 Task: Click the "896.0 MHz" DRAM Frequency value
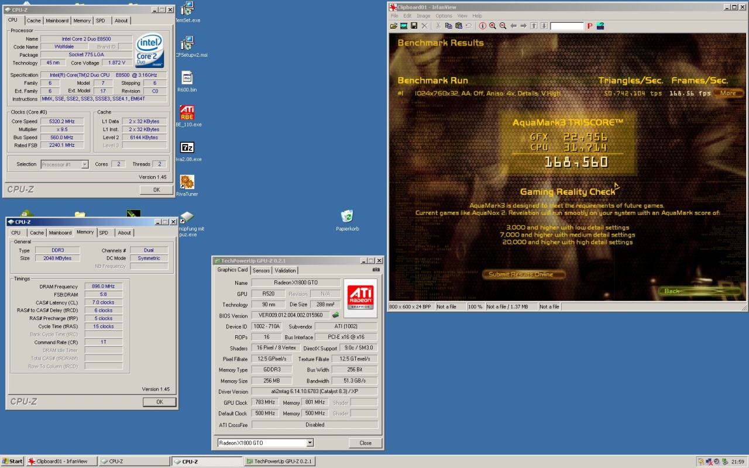(103, 286)
